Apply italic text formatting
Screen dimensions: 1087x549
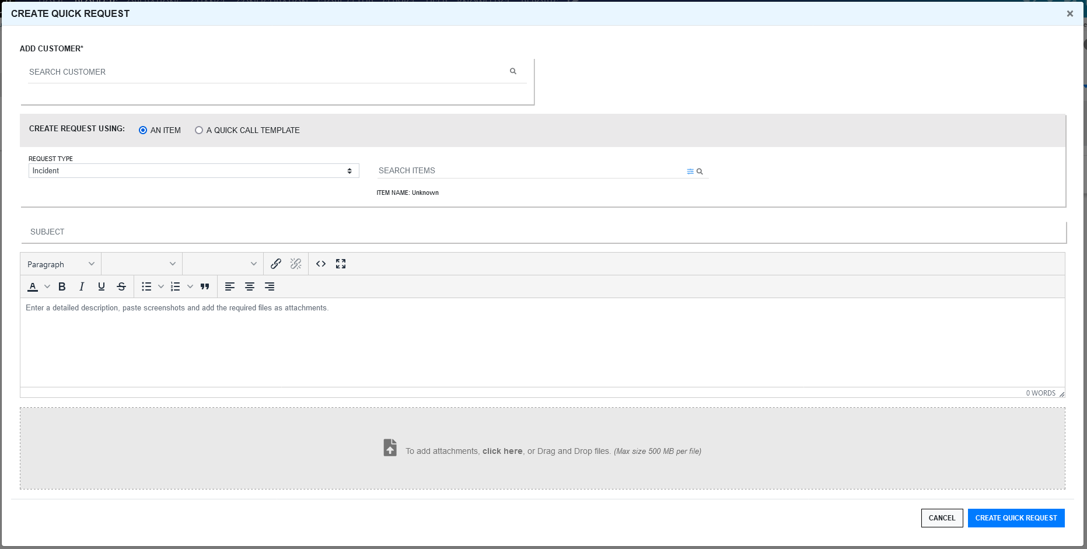coord(82,286)
